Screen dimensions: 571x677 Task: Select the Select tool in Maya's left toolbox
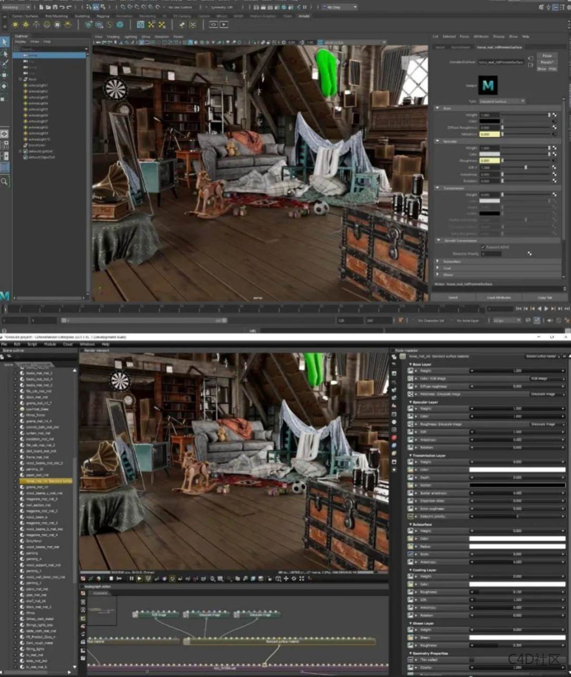coord(4,43)
